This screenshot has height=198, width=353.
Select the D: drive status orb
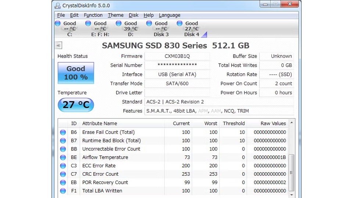[119, 23]
